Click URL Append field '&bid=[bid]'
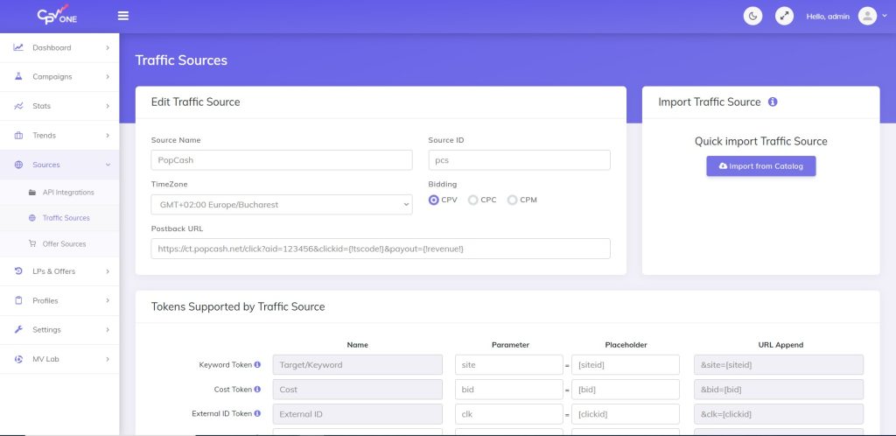Screen dimensions: 896x436 click(x=778, y=389)
